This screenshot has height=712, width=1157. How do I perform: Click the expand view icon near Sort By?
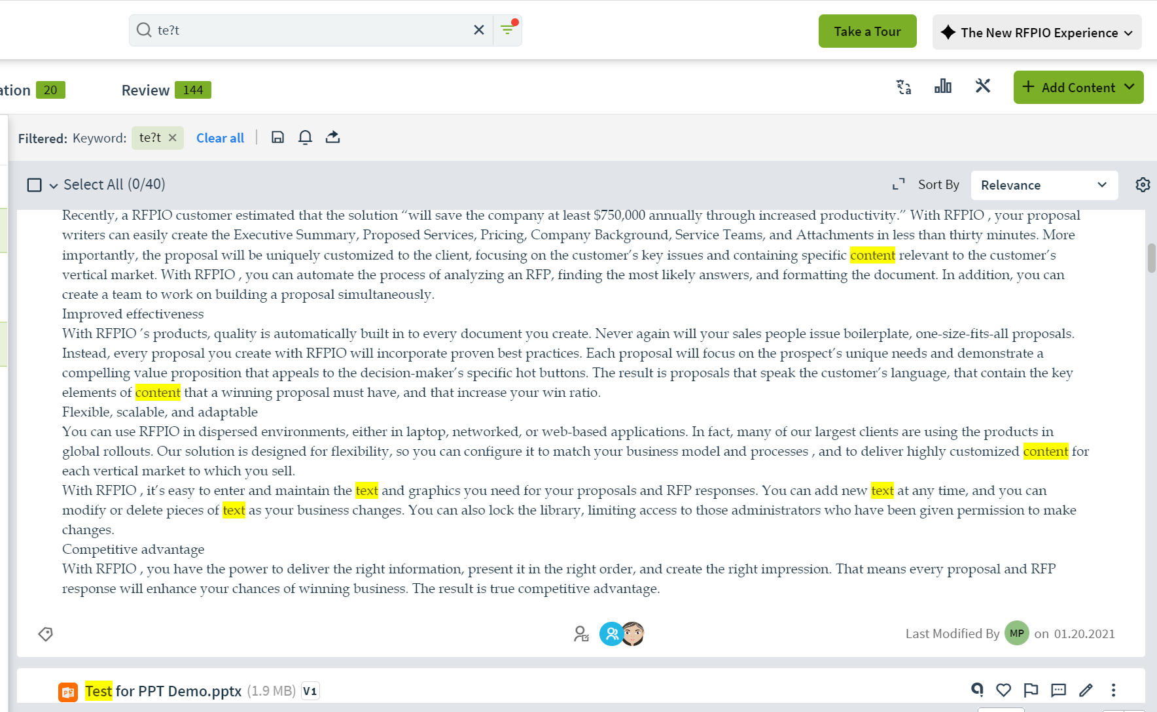pos(899,185)
